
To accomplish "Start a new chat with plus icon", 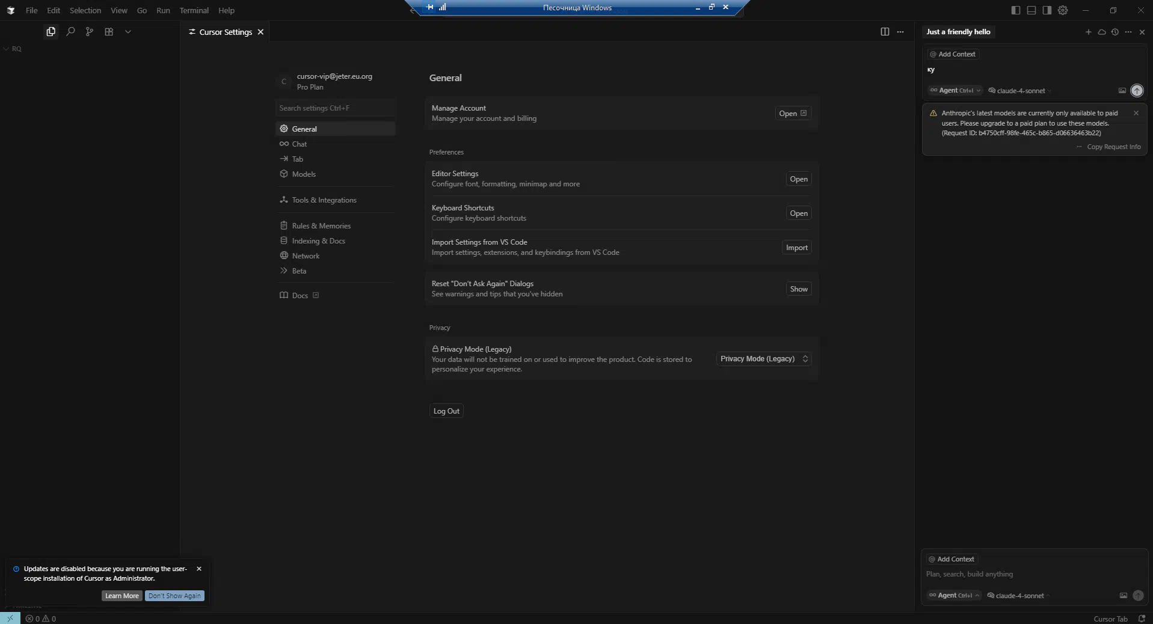I will pyautogui.click(x=1088, y=32).
